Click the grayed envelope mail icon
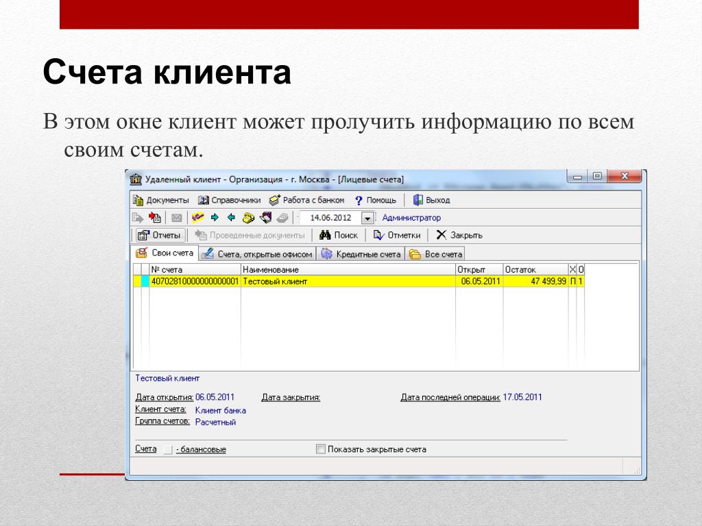 point(177,218)
